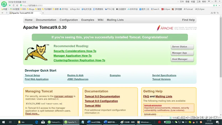Open the JDBC DataSources link

point(78,79)
